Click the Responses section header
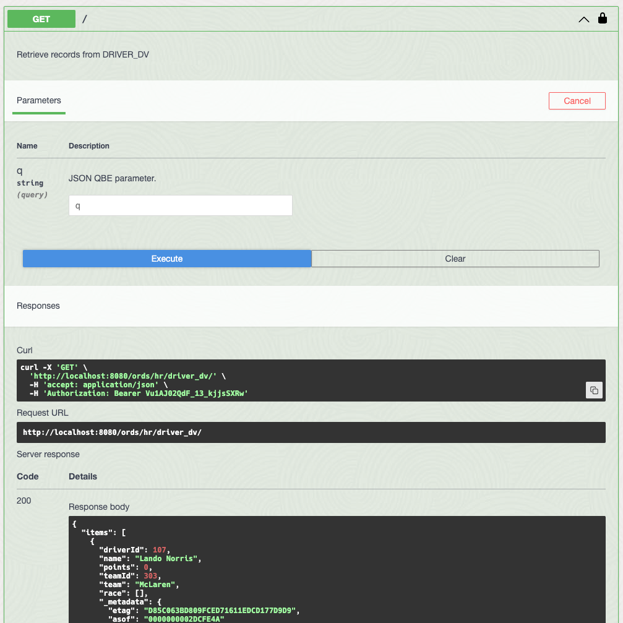This screenshot has width=623, height=623. click(38, 306)
